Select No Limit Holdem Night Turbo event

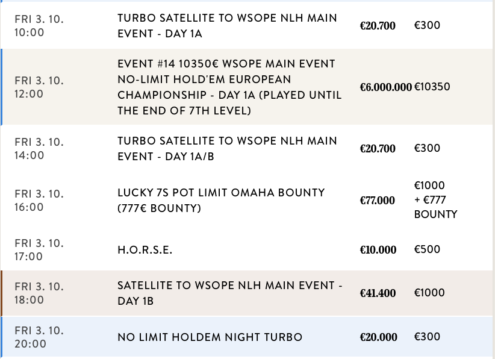(x=210, y=337)
